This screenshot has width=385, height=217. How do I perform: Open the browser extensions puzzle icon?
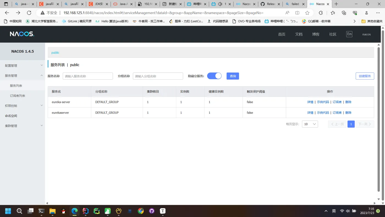tap(321, 13)
